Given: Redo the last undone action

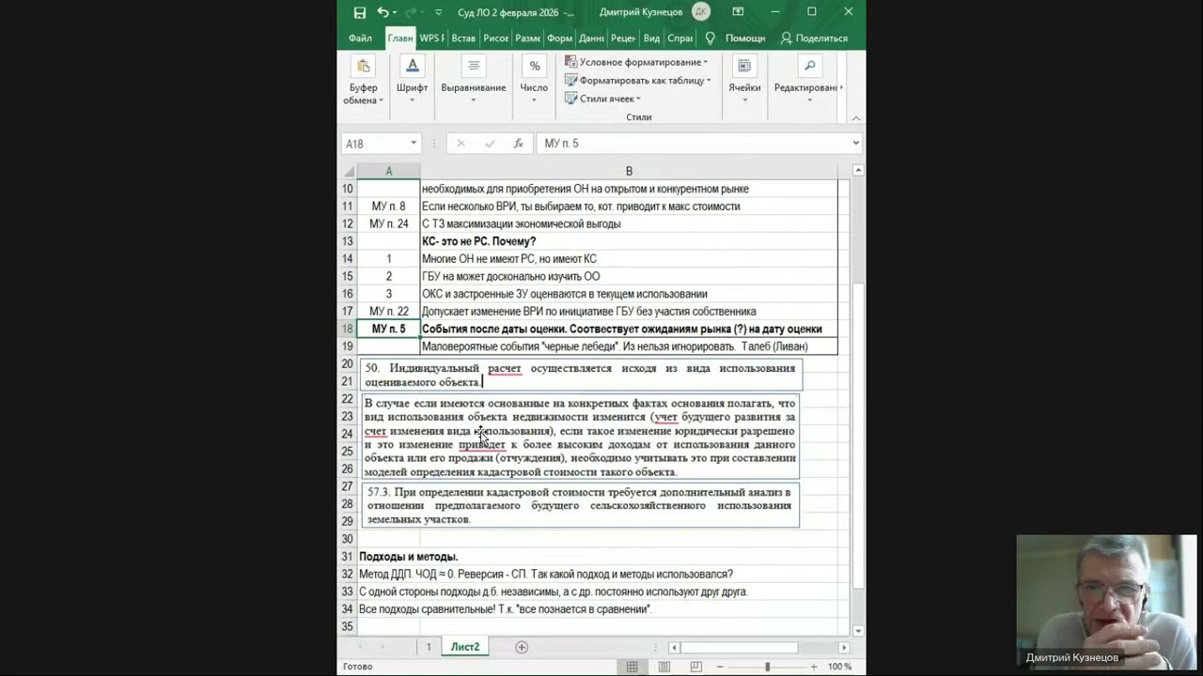Looking at the screenshot, I should pyautogui.click(x=412, y=12).
